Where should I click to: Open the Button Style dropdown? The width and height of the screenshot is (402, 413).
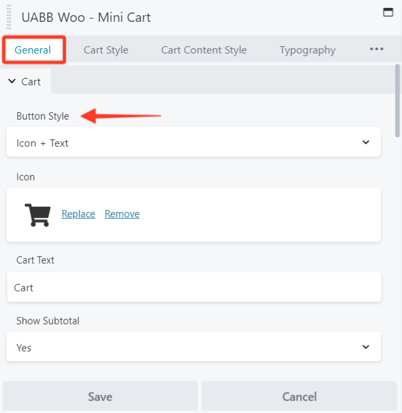193,143
